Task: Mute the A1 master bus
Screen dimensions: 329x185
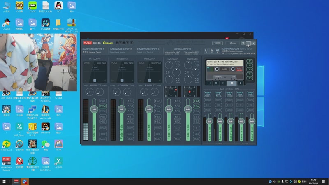Action: click(208, 110)
